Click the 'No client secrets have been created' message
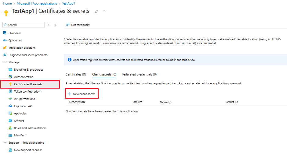The image size is (287, 158). [102, 111]
